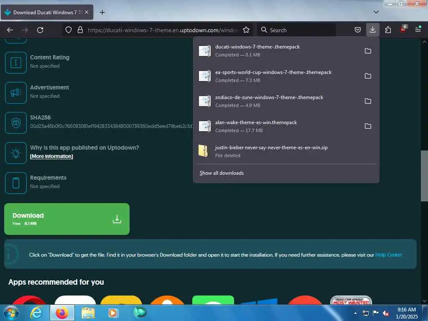Switch to Firefox in the taskbar
Image resolution: width=428 pixels, height=321 pixels.
tap(62, 313)
